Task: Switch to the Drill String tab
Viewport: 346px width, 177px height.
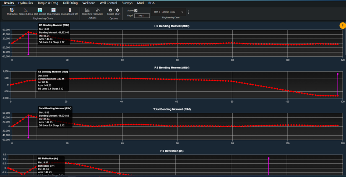Action: point(70,3)
